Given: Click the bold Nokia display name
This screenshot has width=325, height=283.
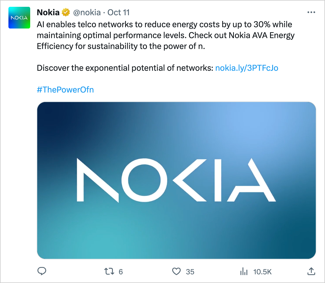Looking at the screenshot, I should pos(48,13).
